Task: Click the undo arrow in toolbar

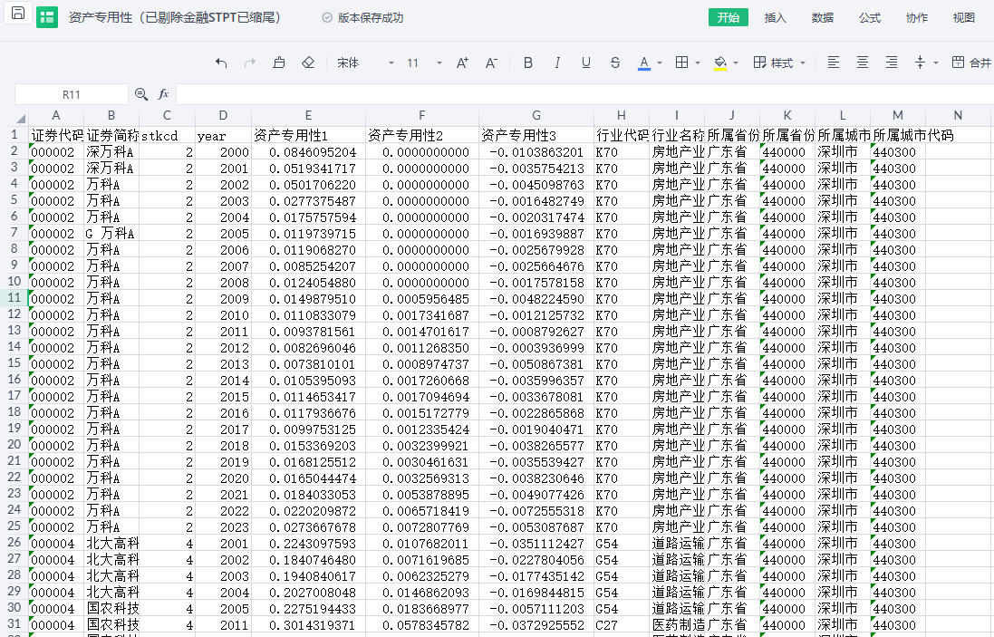Action: pyautogui.click(x=221, y=63)
